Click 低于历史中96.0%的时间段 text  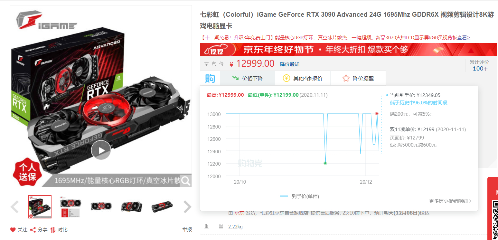point(418,103)
